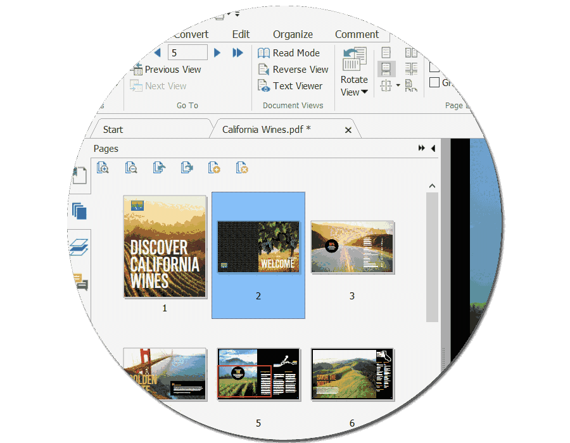Screen dimensions: 570x443
Task: Enable the Grid checkbox
Action: point(435,82)
